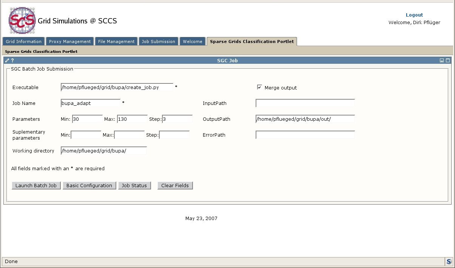The width and height of the screenshot is (455, 268).
Task: Maximize the SGC Job portlet
Action: [x=448, y=60]
